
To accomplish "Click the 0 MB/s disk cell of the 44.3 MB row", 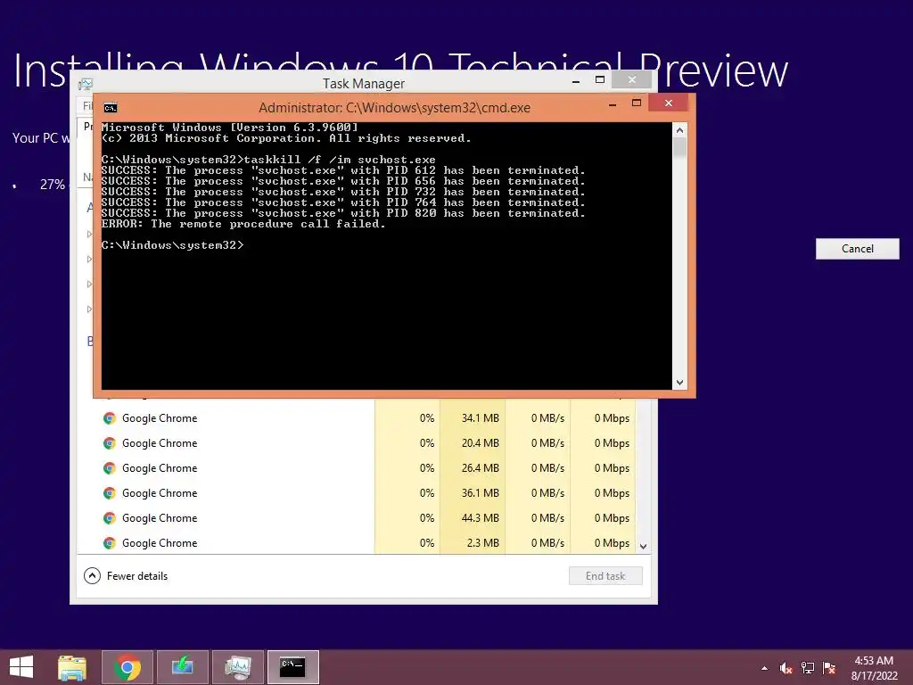I will [538, 518].
